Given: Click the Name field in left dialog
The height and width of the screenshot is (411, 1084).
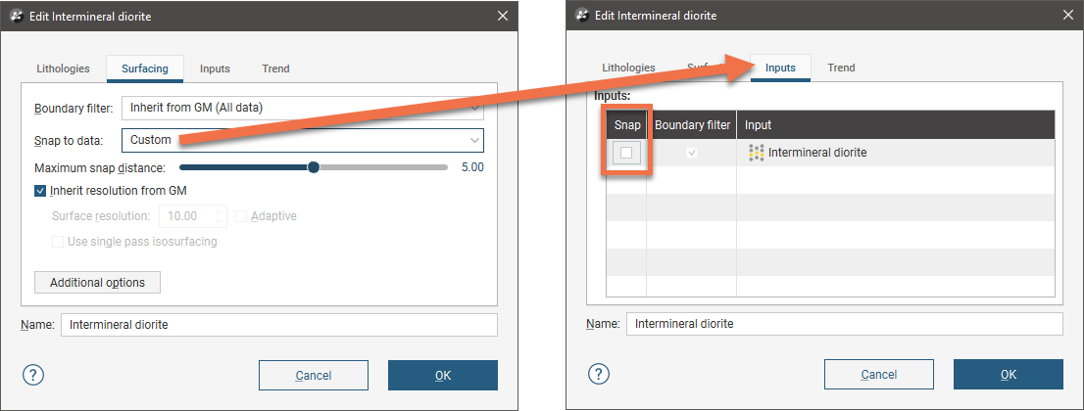Looking at the screenshot, I should (x=278, y=325).
